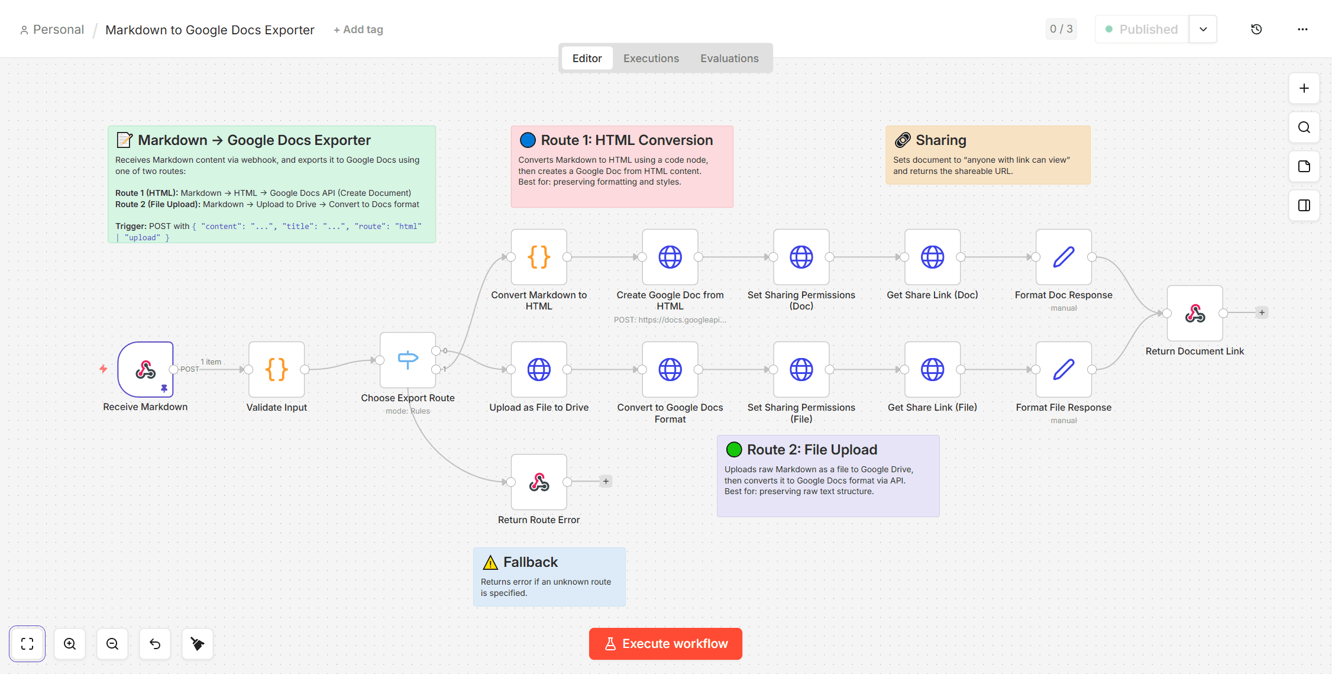
Task: Select the Choose Export Route node
Action: 408,360
